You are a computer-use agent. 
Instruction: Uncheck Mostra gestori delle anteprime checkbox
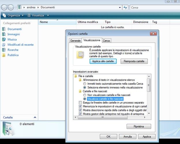[80, 114]
